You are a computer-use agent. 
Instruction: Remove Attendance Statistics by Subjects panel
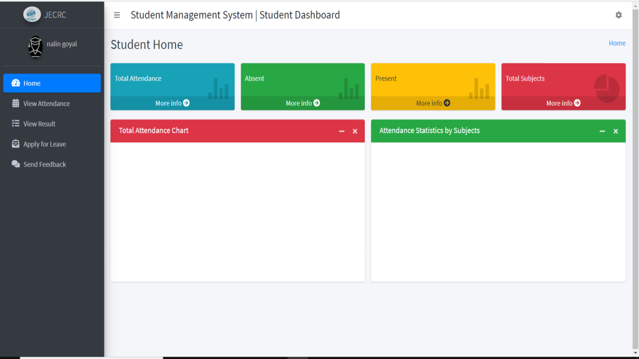pyautogui.click(x=616, y=132)
